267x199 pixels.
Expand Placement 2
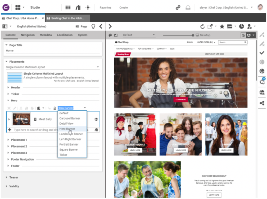coord(8,146)
